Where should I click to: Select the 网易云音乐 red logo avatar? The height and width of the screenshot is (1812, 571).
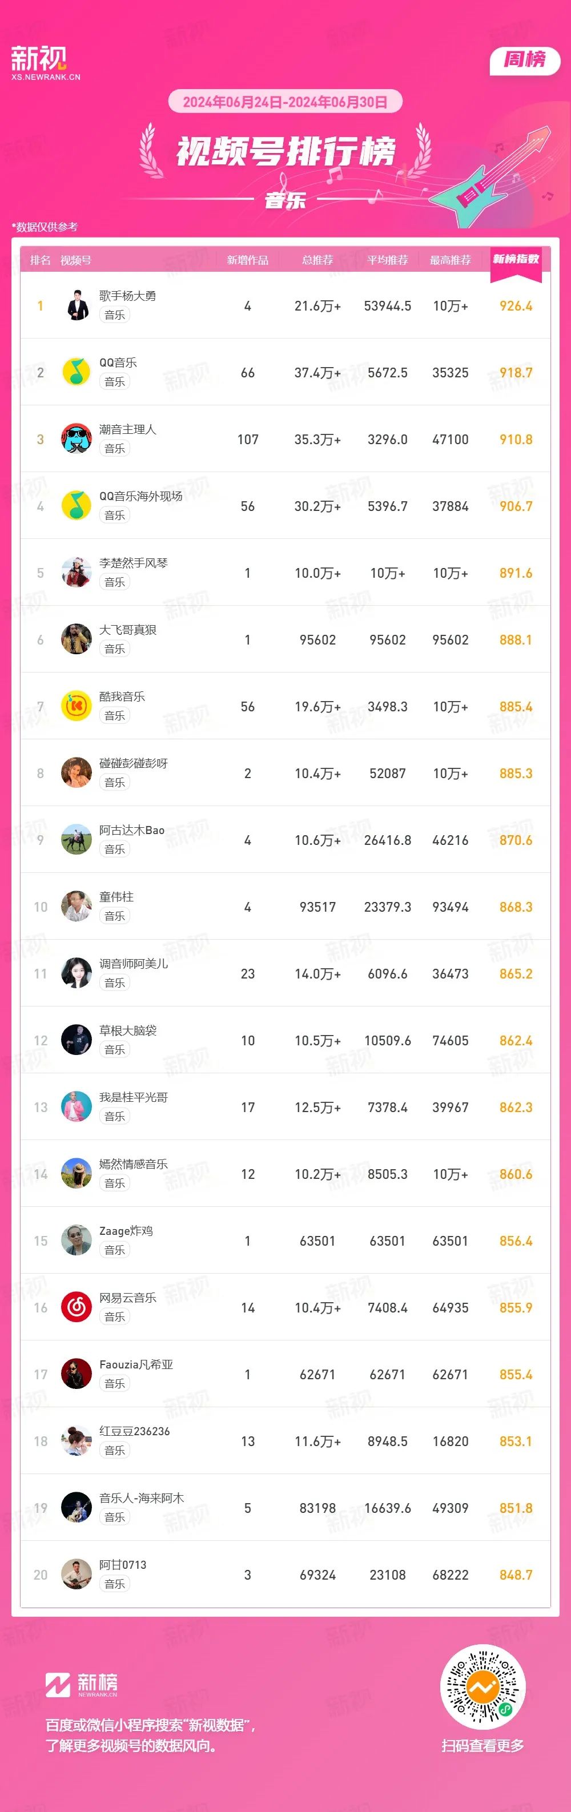(x=77, y=1308)
